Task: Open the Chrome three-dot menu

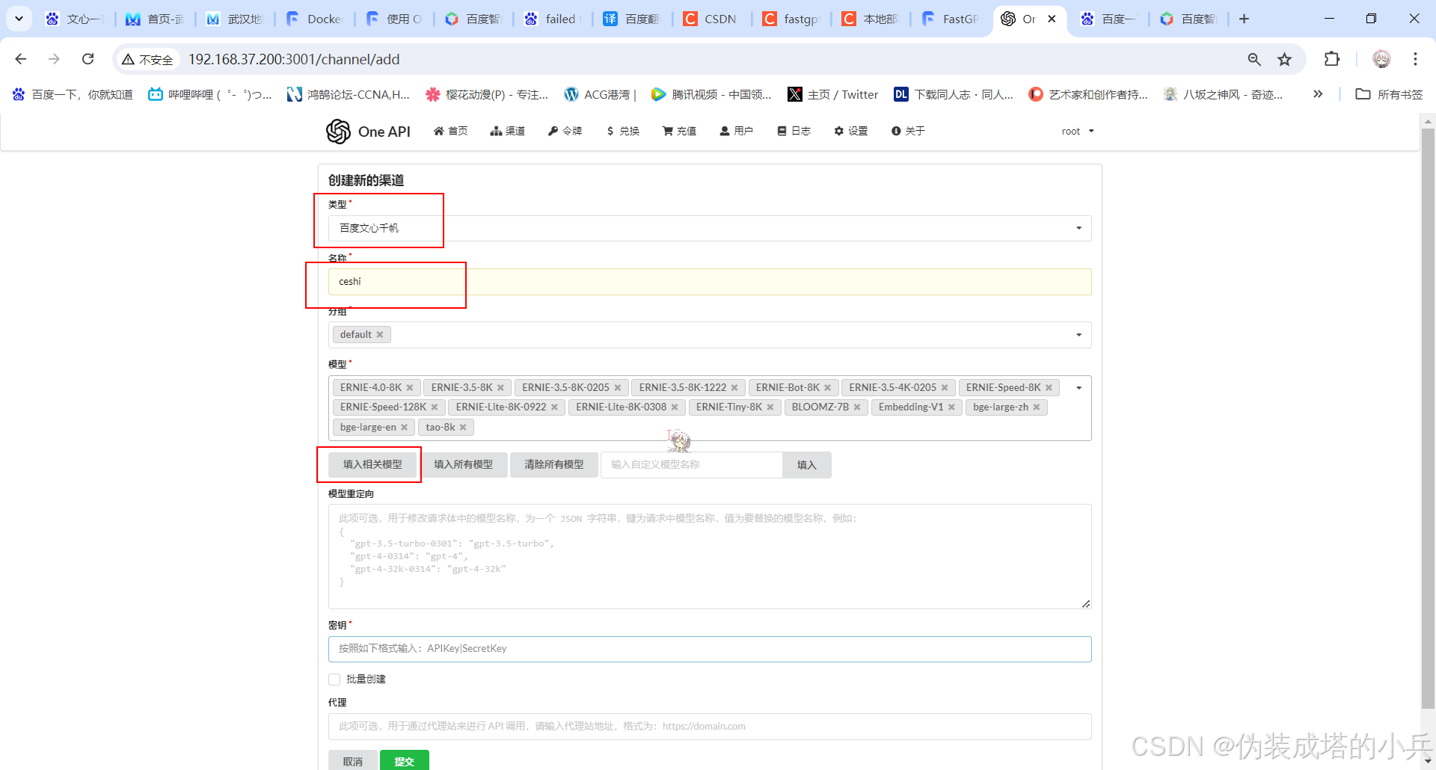Action: coord(1415,59)
